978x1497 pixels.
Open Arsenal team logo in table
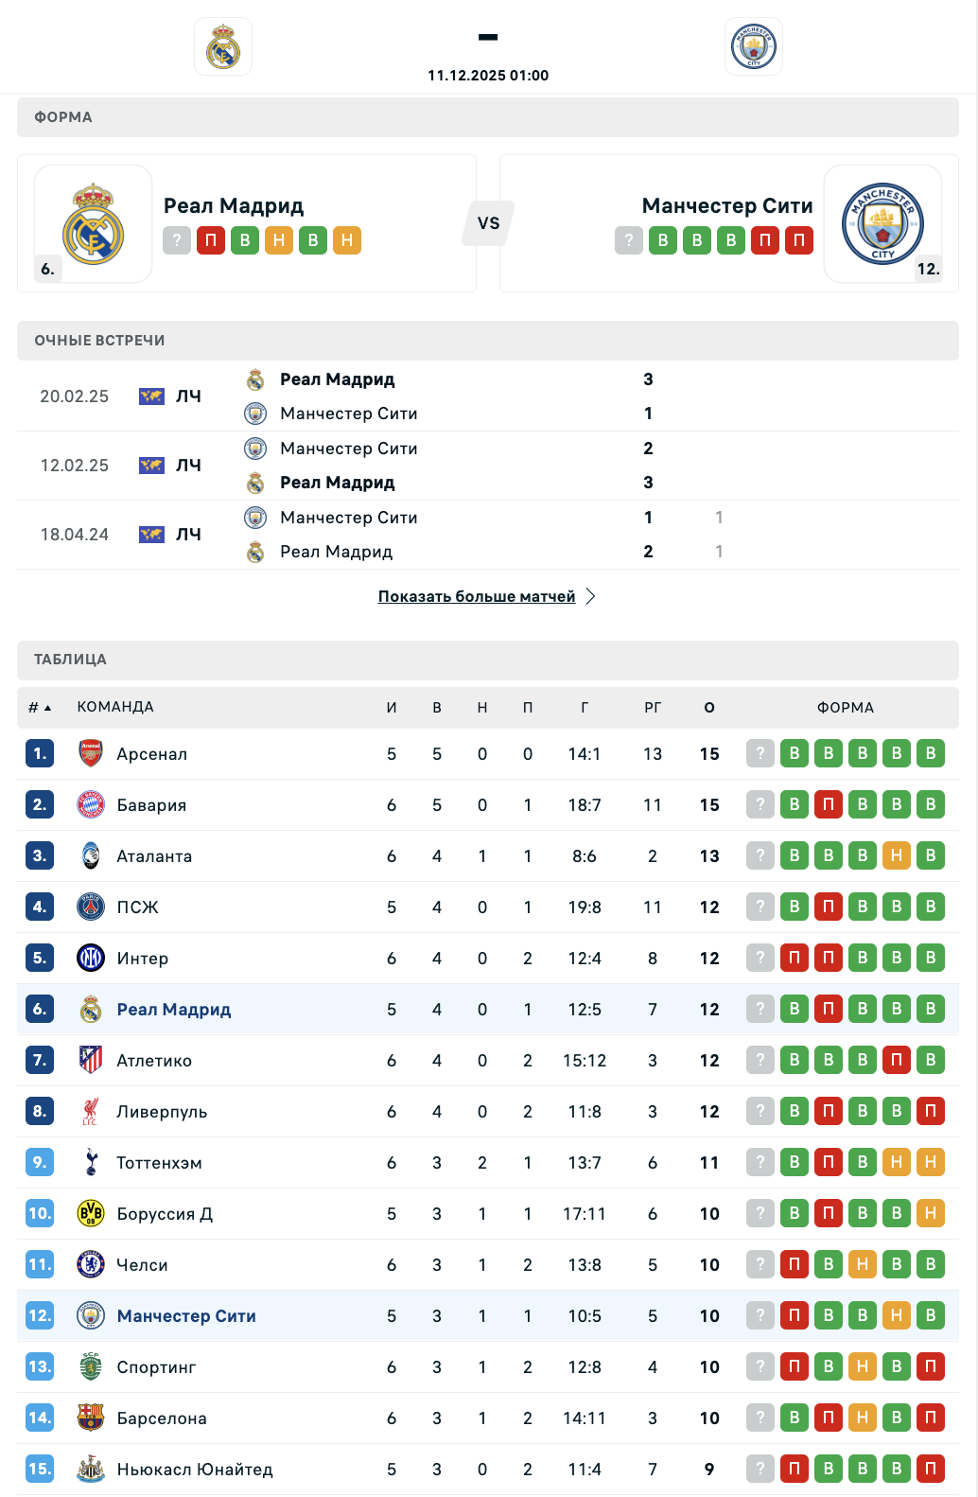[91, 754]
